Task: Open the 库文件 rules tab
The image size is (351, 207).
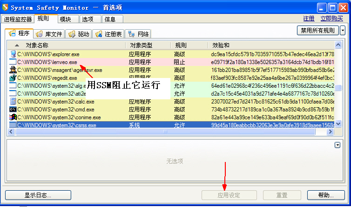Action: point(49,34)
